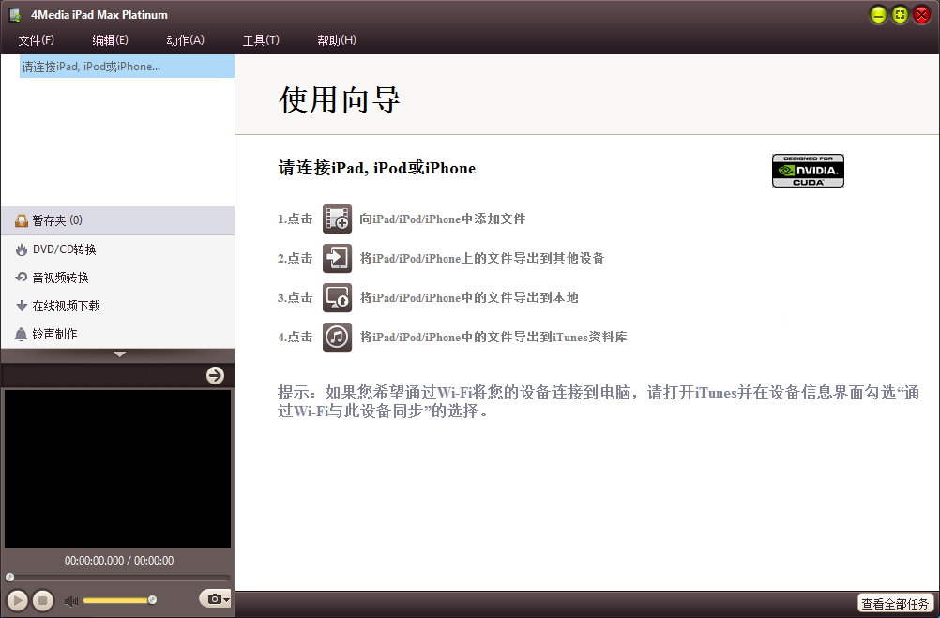The height and width of the screenshot is (618, 940).
Task: Start playback with the play button
Action: pos(18,600)
